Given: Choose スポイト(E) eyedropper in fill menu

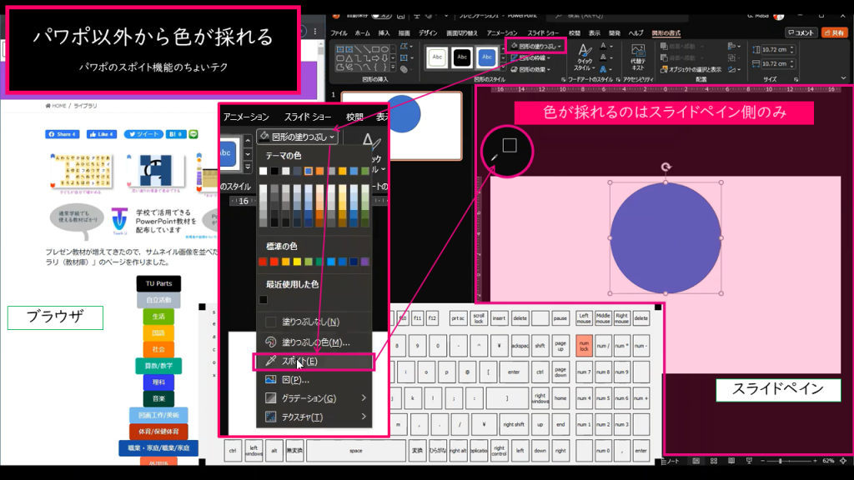Looking at the screenshot, I should click(314, 362).
